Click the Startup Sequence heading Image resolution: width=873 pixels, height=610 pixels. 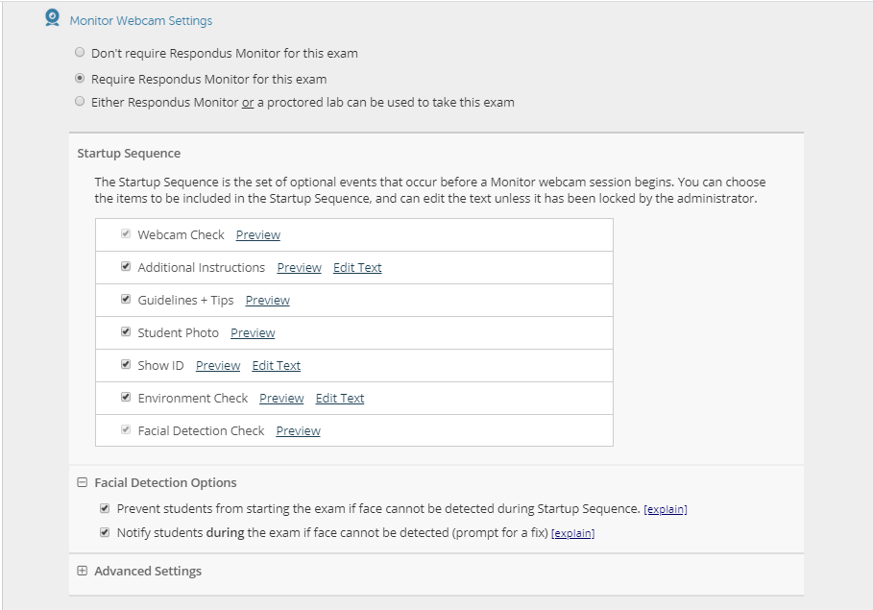click(x=129, y=153)
